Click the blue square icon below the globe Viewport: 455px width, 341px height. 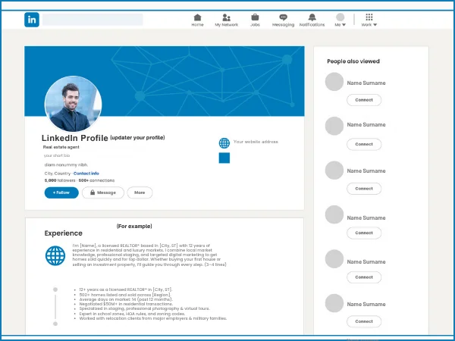pos(224,158)
